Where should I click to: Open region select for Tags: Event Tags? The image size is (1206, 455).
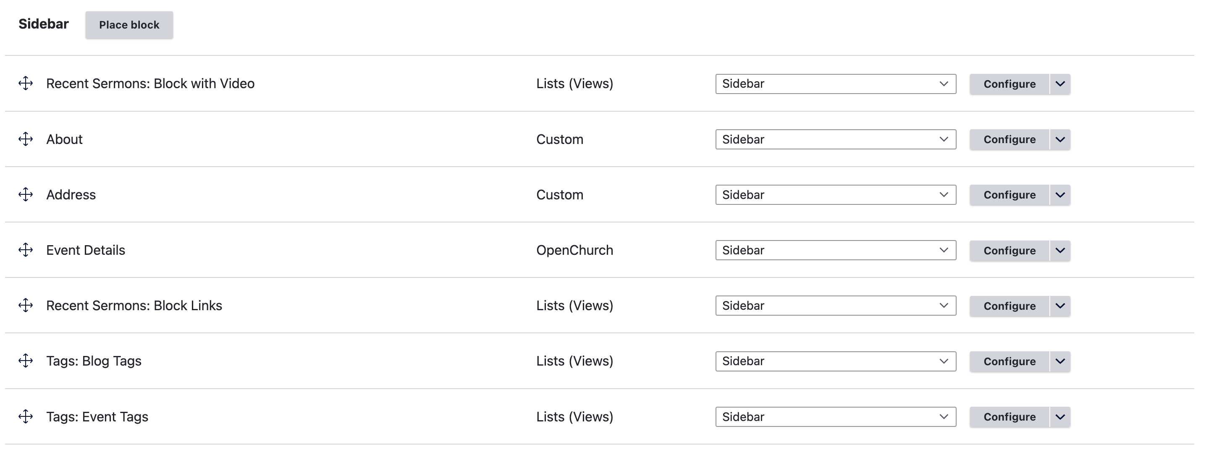(835, 417)
